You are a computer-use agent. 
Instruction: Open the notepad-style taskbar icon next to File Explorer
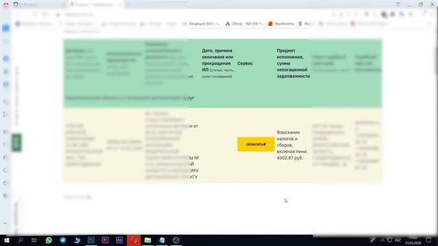click(162, 240)
